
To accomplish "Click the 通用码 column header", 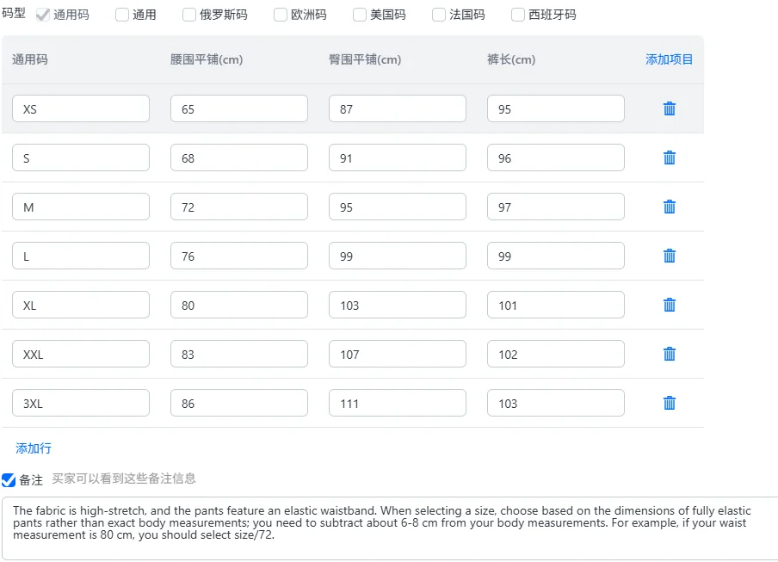I will (30, 59).
